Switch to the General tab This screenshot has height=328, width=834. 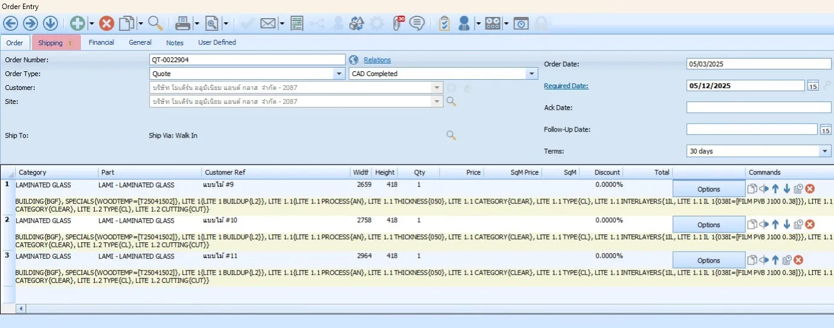[140, 42]
